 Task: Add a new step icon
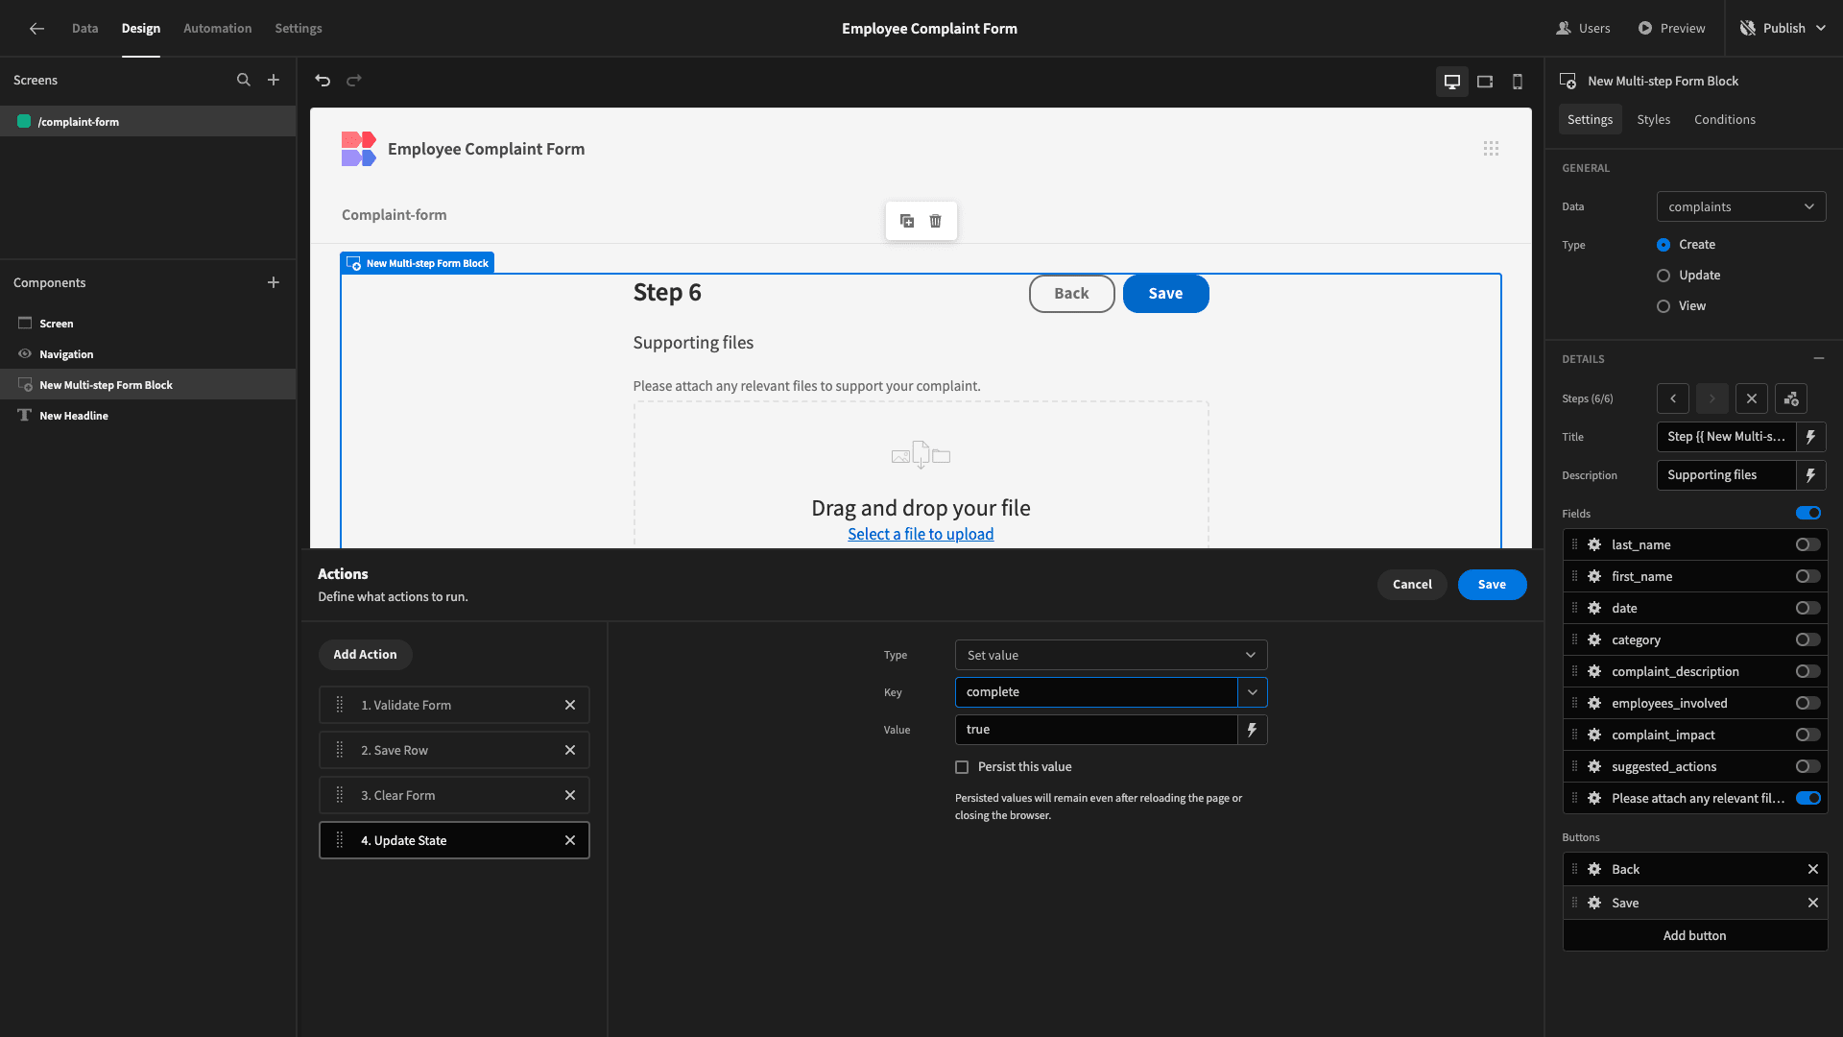click(1791, 398)
